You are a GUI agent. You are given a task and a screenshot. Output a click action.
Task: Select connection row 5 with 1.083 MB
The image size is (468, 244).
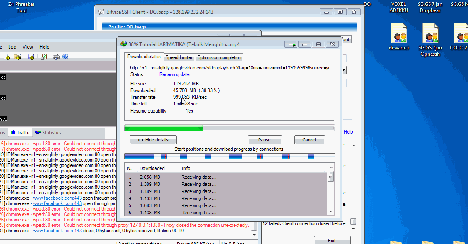pos(226,205)
